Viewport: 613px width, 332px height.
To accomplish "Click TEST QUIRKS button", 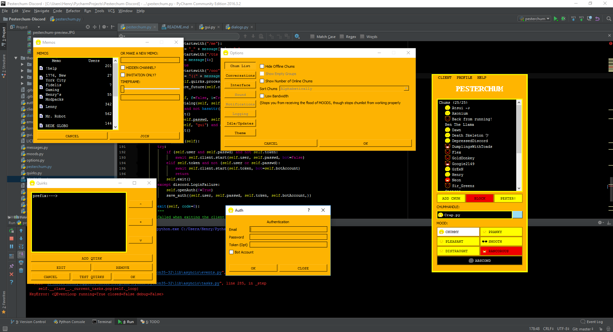I will click(x=92, y=277).
